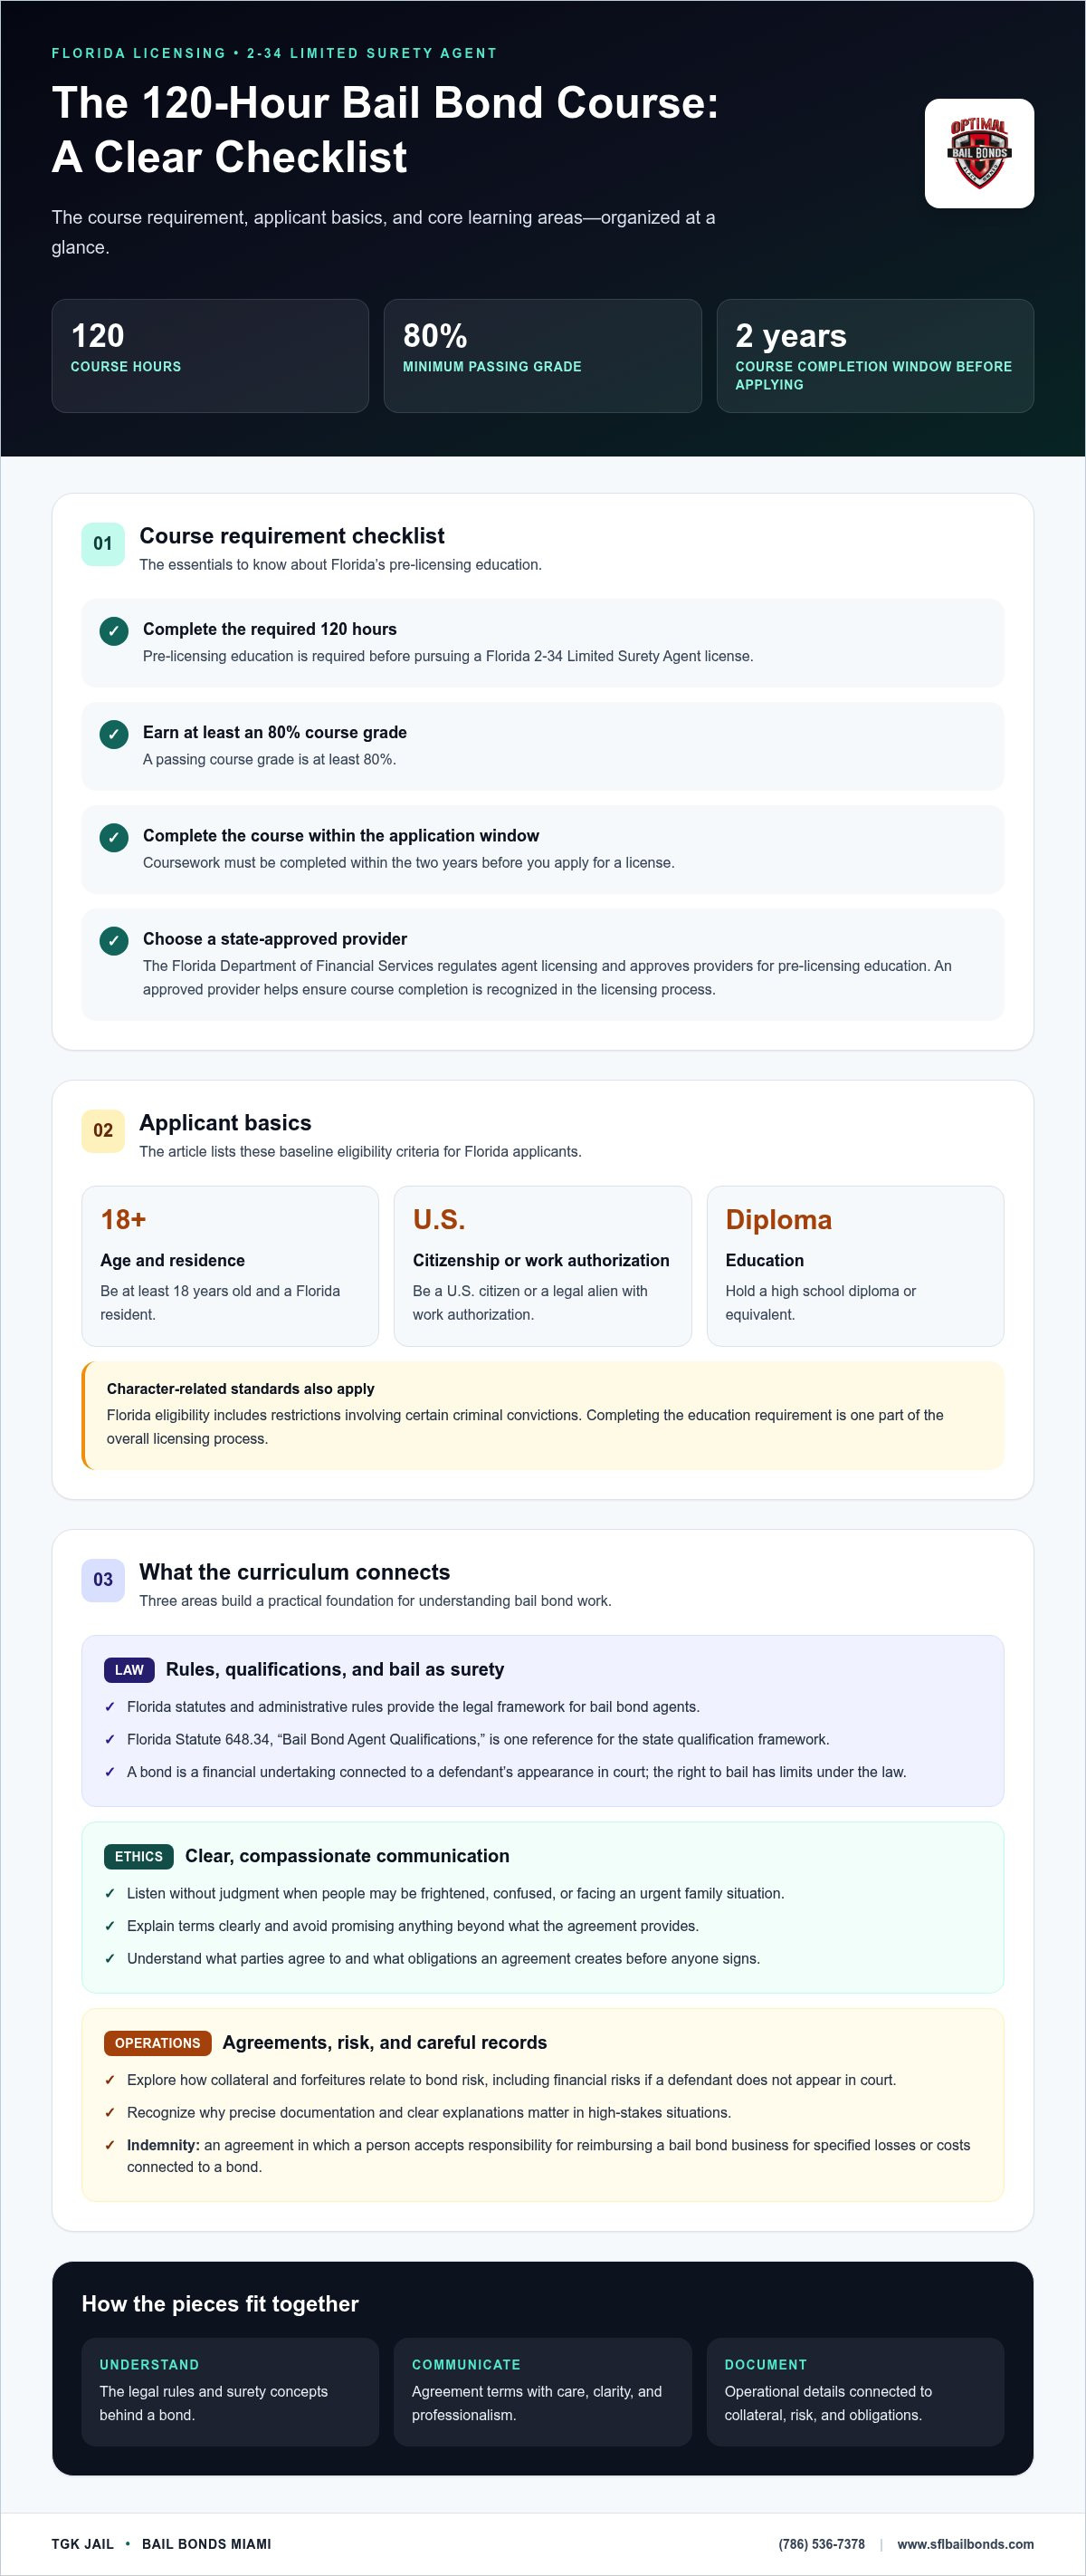The height and width of the screenshot is (2576, 1086).
Task: Click the DOCUMENT summary tile
Action: [855, 2392]
